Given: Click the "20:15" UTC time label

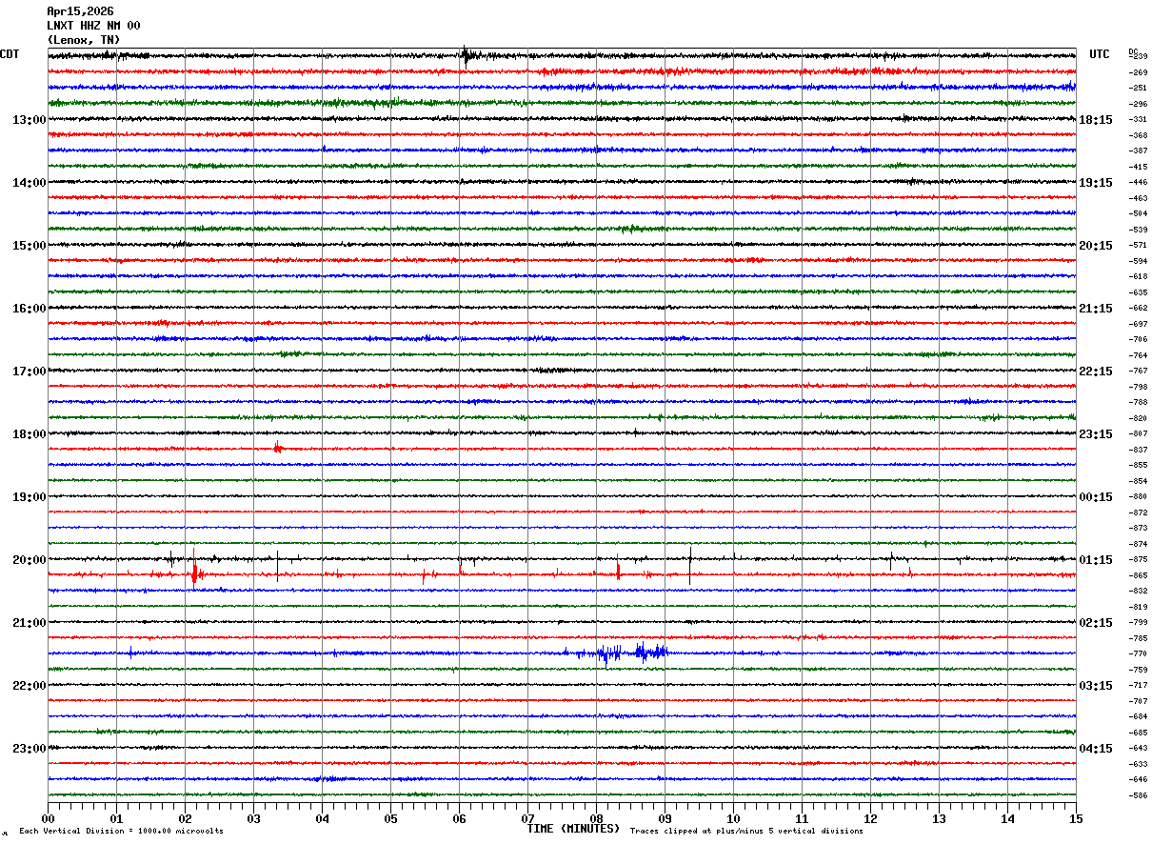Looking at the screenshot, I should click(1096, 246).
